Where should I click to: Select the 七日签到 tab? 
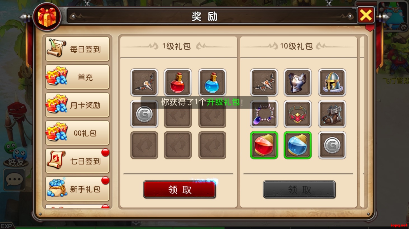tap(77, 161)
